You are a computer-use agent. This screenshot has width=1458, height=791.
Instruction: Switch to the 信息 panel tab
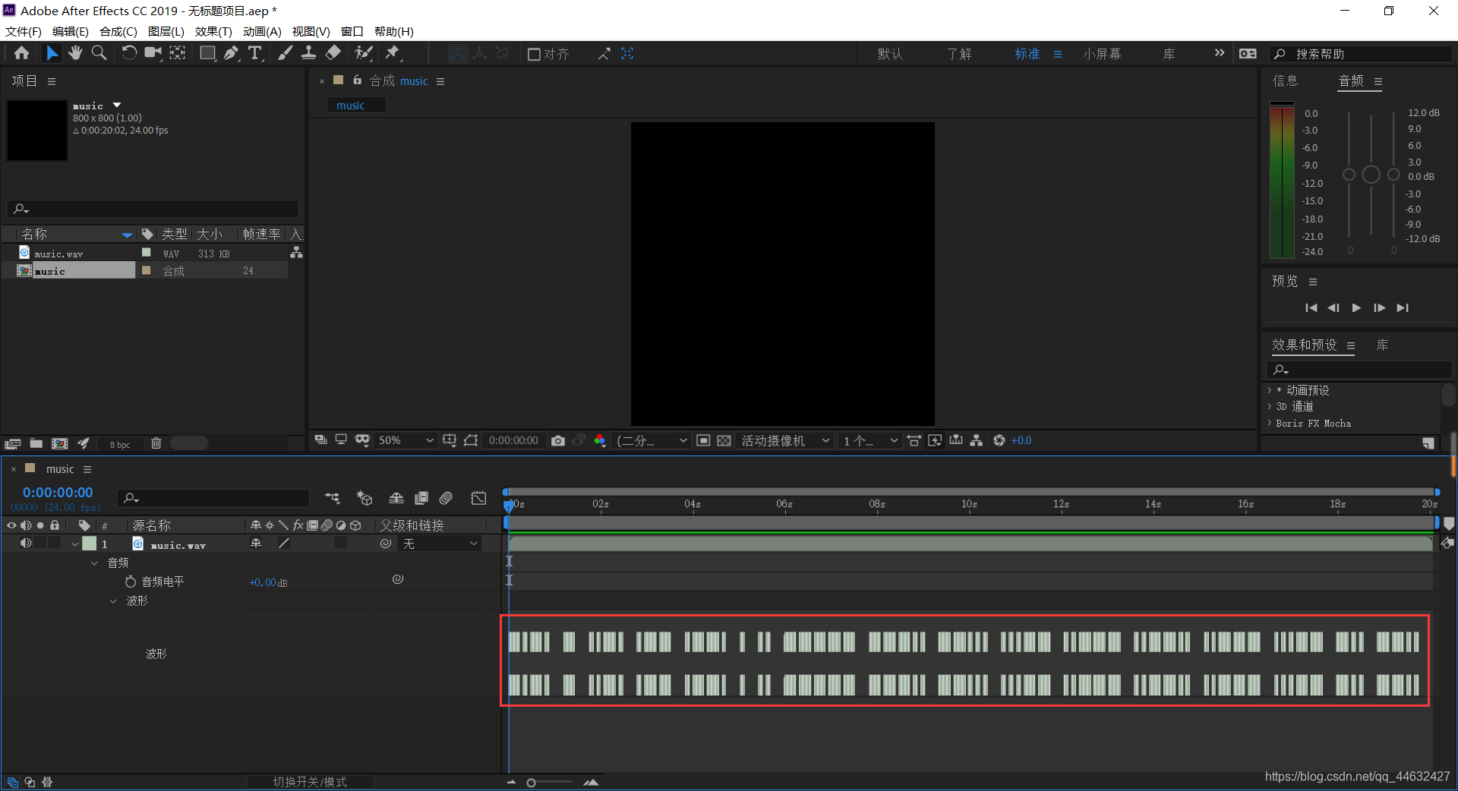[x=1286, y=80]
